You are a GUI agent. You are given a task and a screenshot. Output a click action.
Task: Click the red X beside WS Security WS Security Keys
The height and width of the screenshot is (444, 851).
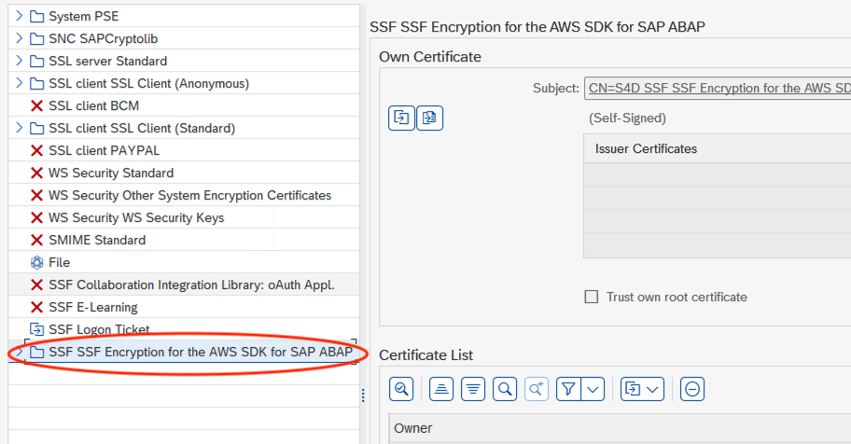(37, 217)
